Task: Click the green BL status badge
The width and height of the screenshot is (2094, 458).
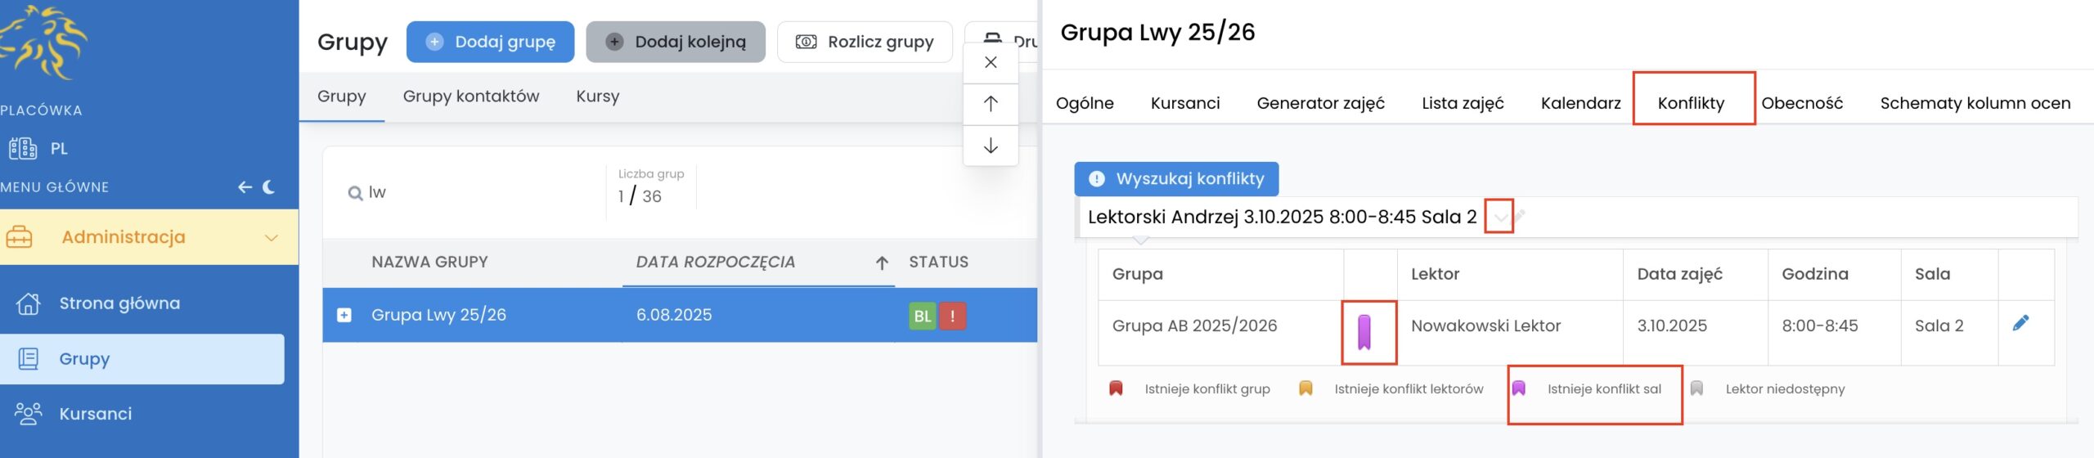Action: coord(923,316)
